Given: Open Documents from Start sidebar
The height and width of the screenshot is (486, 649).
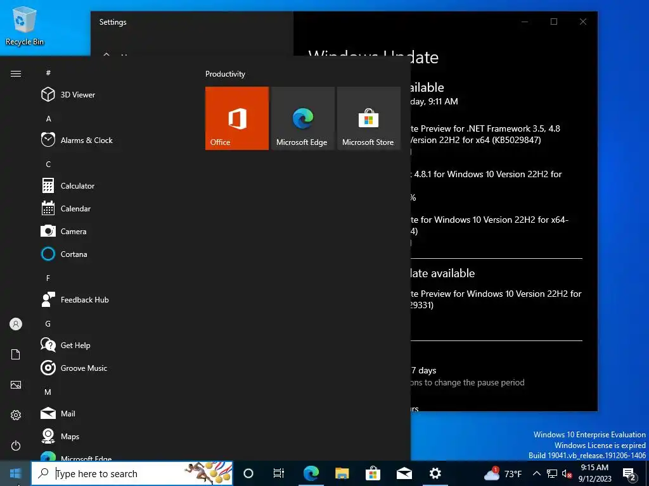Looking at the screenshot, I should 16,354.
